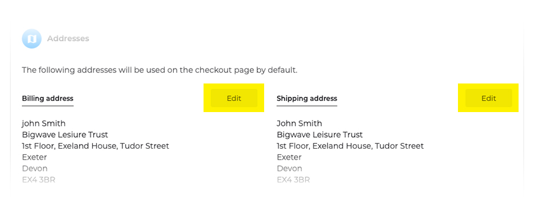538x211 pixels.
Task: Select john Smith name in billing address
Action: (43, 123)
